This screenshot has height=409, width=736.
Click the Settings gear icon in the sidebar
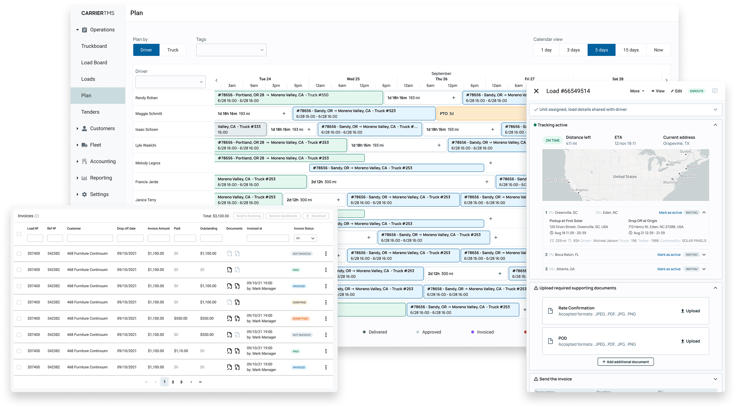[84, 194]
